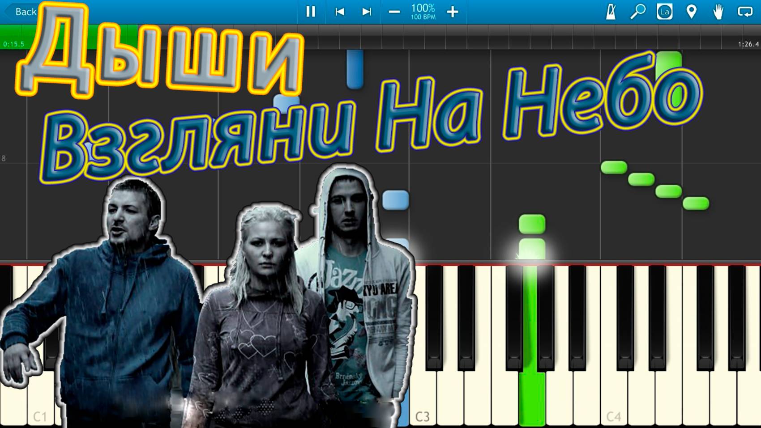The image size is (761, 428).
Task: Open the zoom magnifier tool
Action: coord(637,12)
